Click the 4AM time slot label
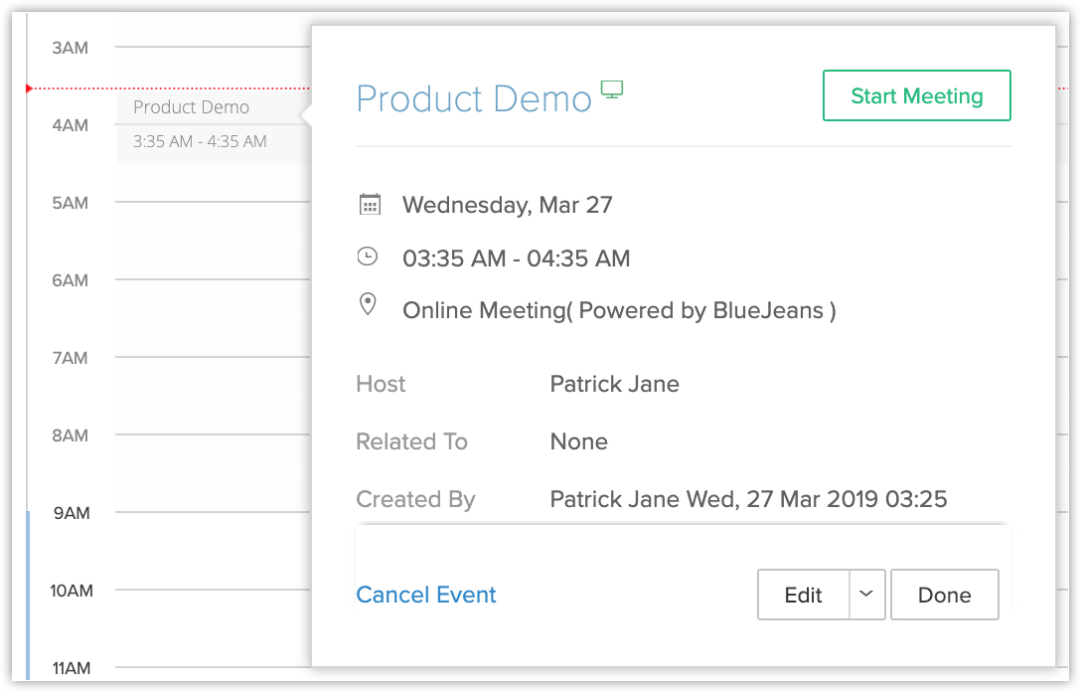This screenshot has height=693, width=1081. 71,125
